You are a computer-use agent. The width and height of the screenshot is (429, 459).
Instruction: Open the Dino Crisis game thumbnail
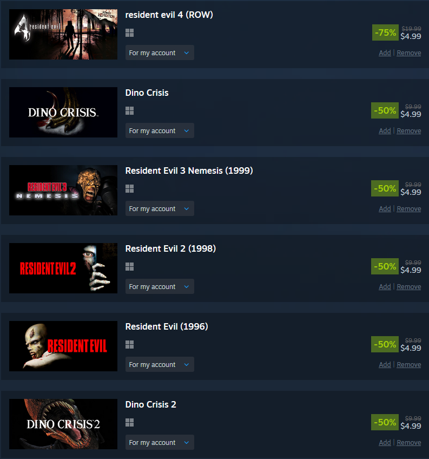(63, 112)
